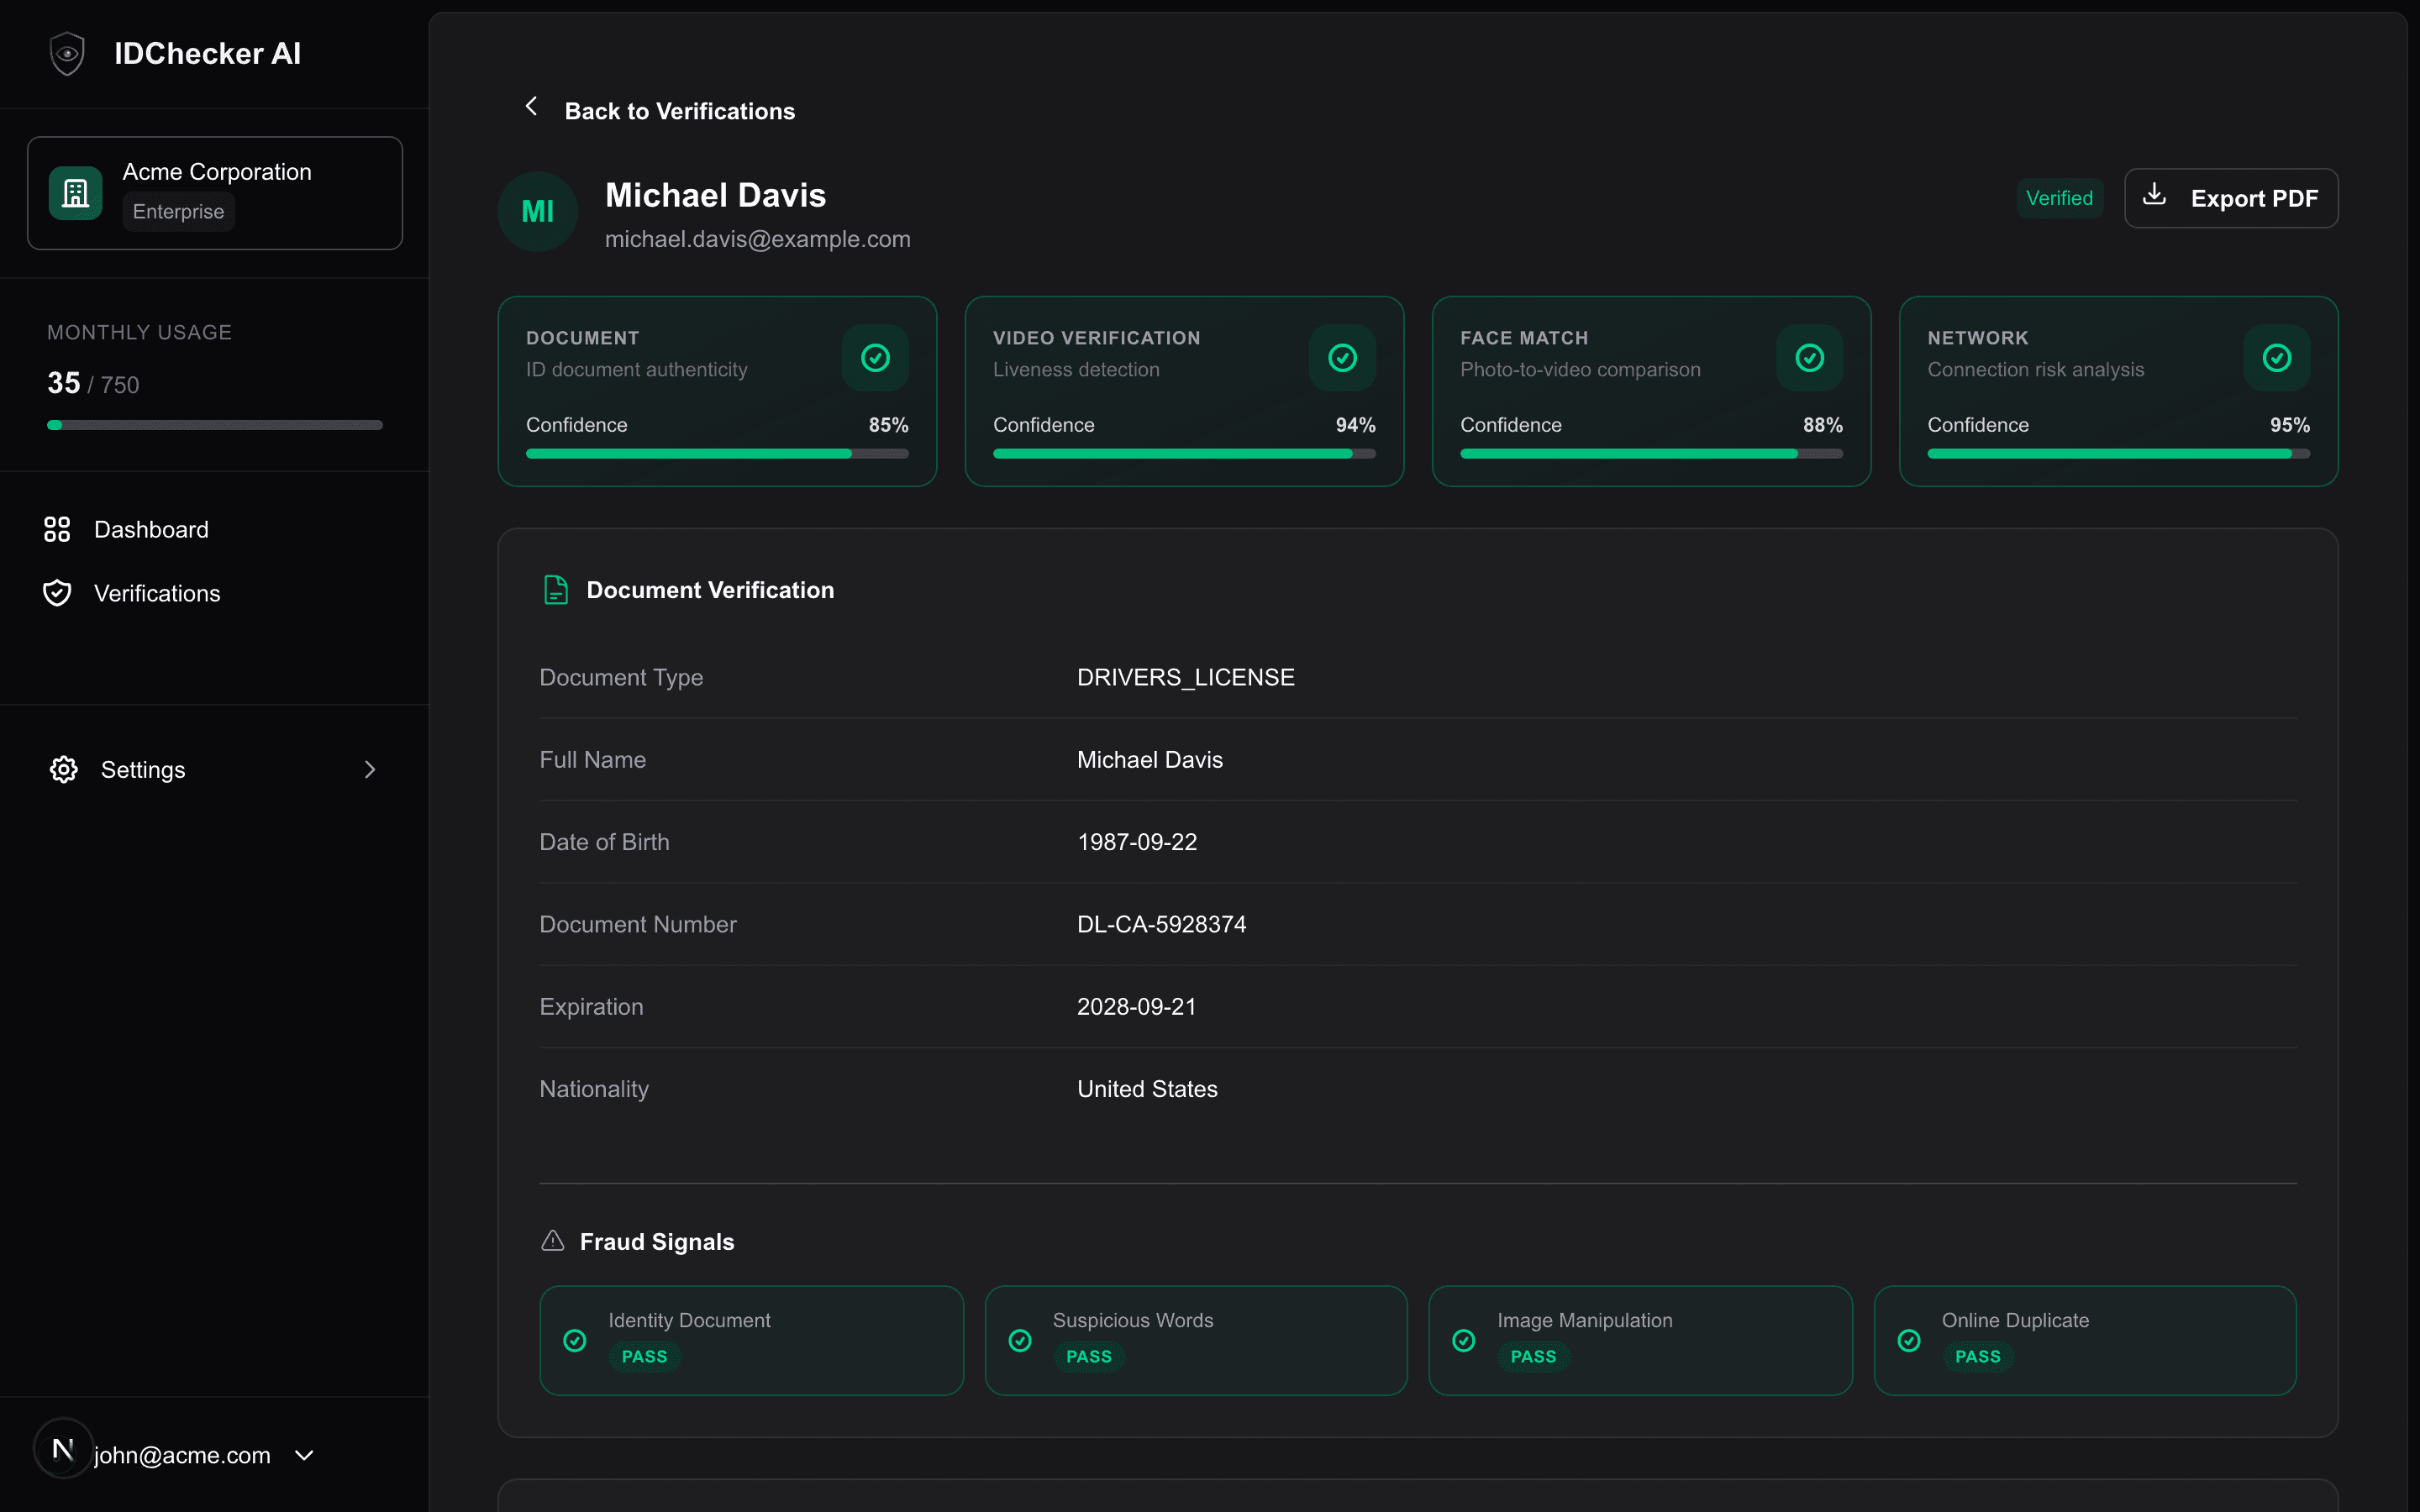Click the Network card checkmark icon

point(2276,358)
